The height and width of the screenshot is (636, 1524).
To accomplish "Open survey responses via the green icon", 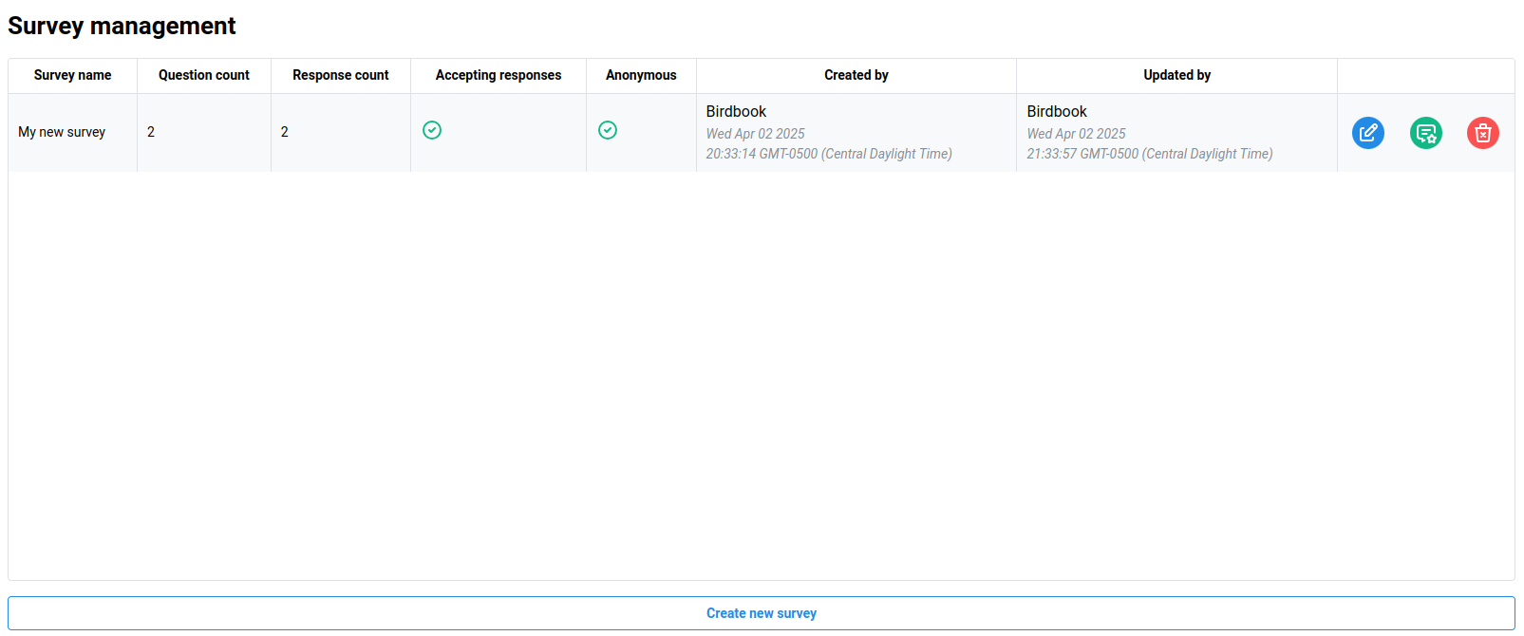I will pyautogui.click(x=1425, y=133).
